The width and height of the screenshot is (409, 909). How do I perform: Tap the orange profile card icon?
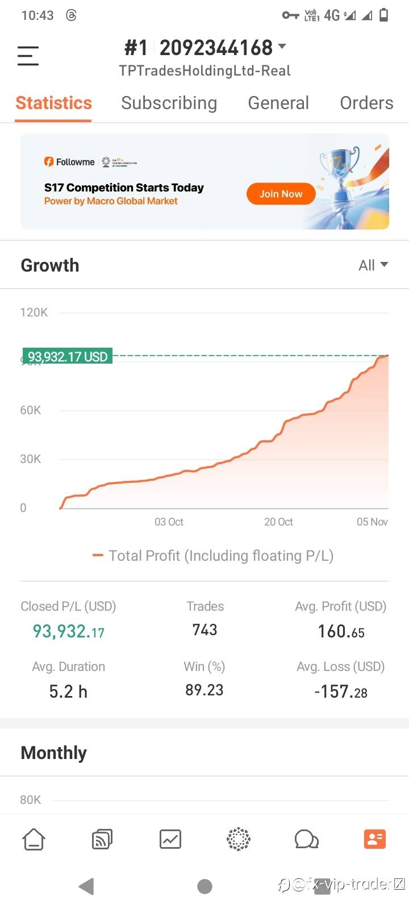pyautogui.click(x=375, y=839)
